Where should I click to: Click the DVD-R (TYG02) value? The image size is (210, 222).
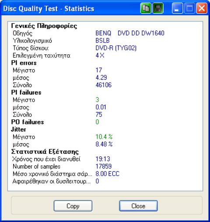pyautogui.click(x=116, y=48)
